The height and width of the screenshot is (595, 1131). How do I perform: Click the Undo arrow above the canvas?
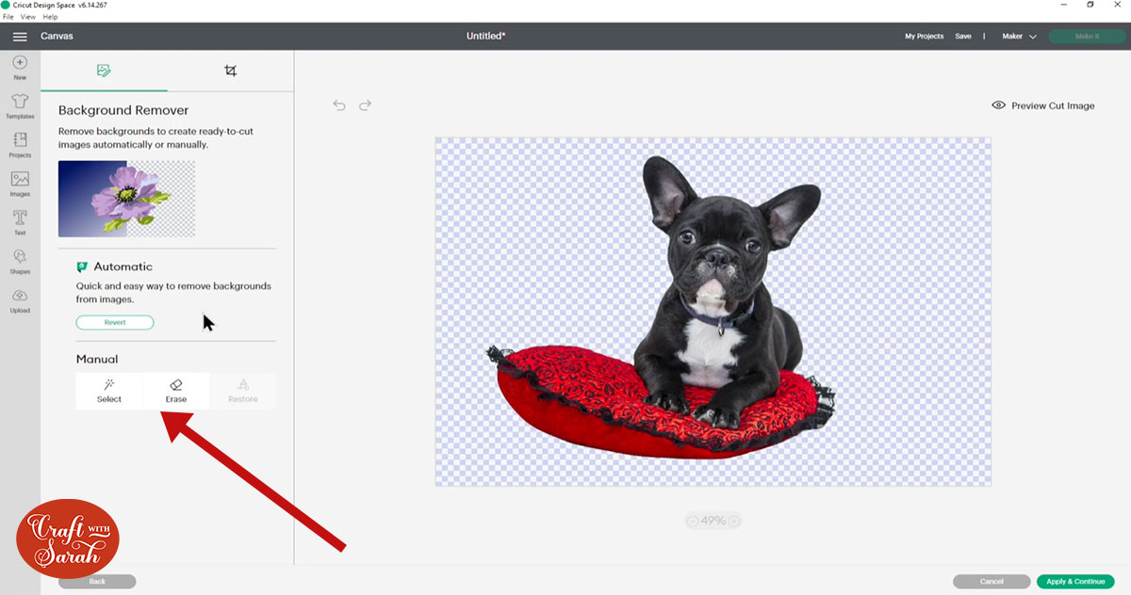(x=339, y=105)
